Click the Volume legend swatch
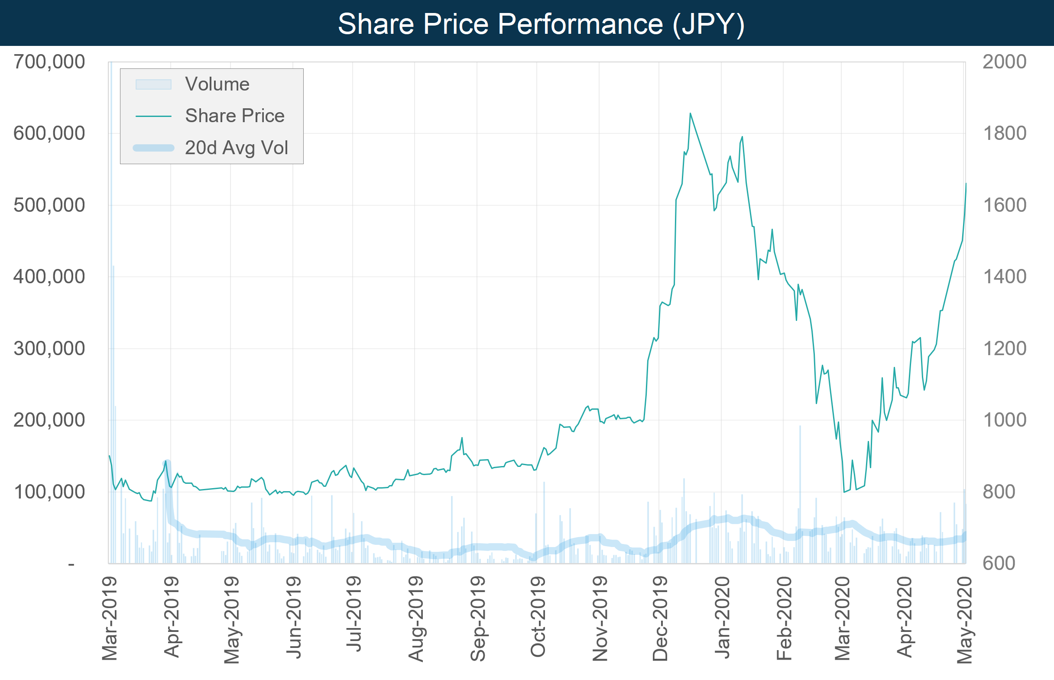This screenshot has width=1054, height=680. pyautogui.click(x=153, y=84)
